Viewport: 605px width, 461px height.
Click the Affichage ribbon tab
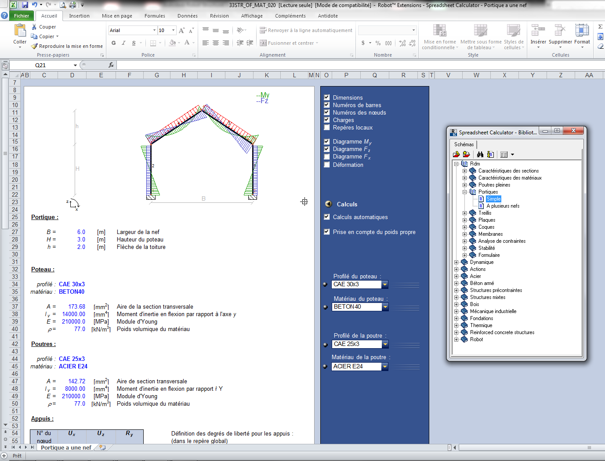(252, 16)
